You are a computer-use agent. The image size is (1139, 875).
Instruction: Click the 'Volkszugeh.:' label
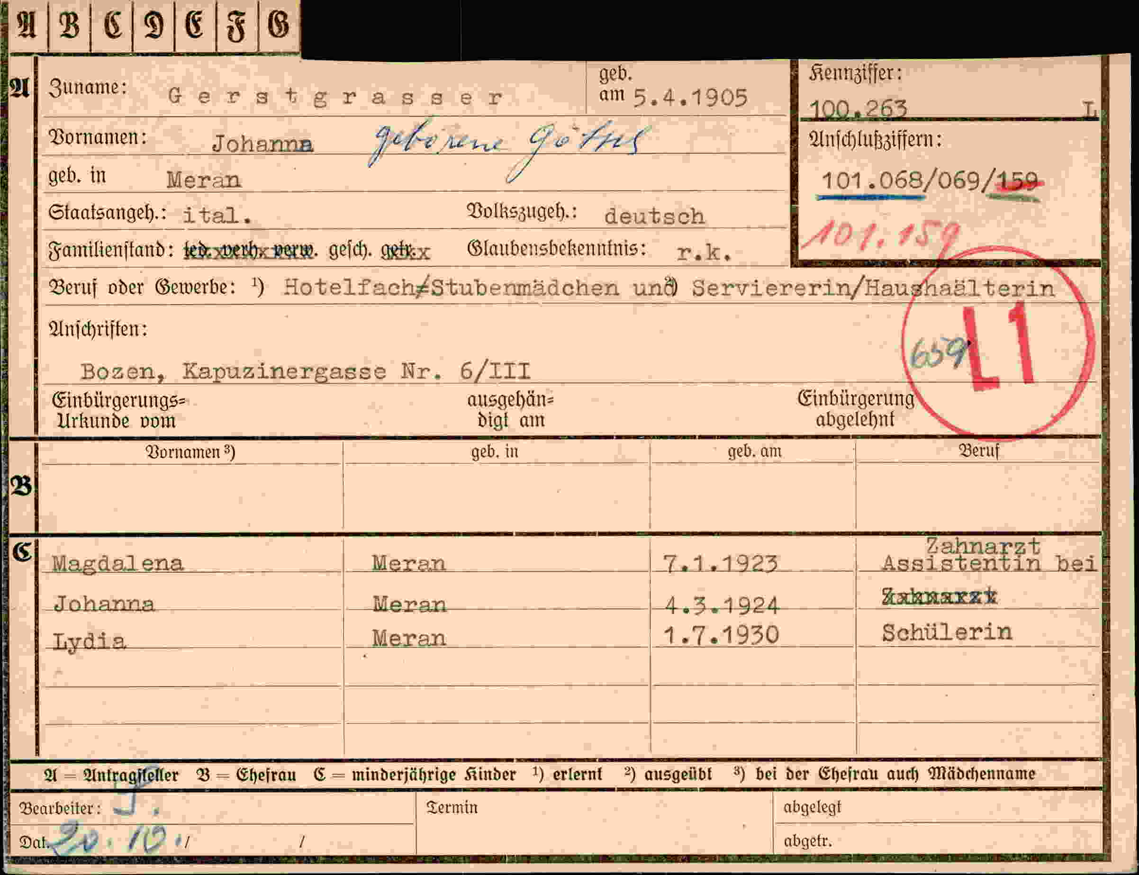522,211
